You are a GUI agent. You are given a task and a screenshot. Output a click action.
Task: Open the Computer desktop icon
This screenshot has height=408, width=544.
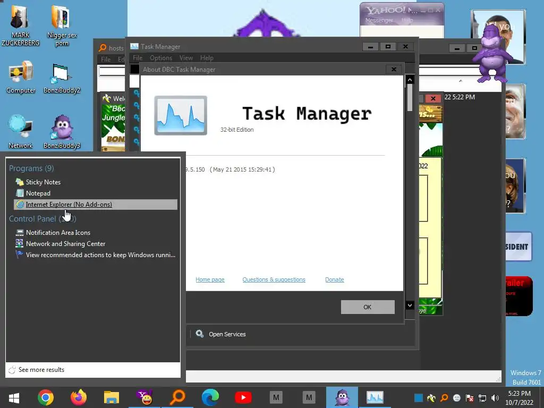click(21, 77)
